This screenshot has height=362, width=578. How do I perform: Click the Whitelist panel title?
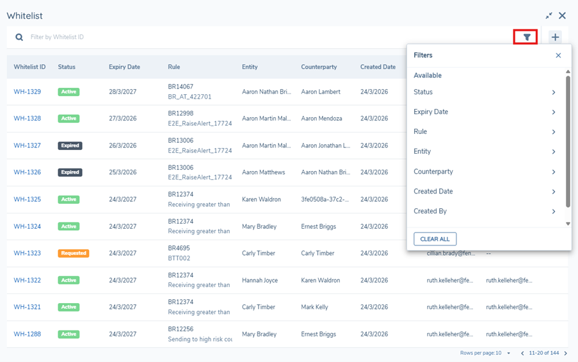coord(25,16)
